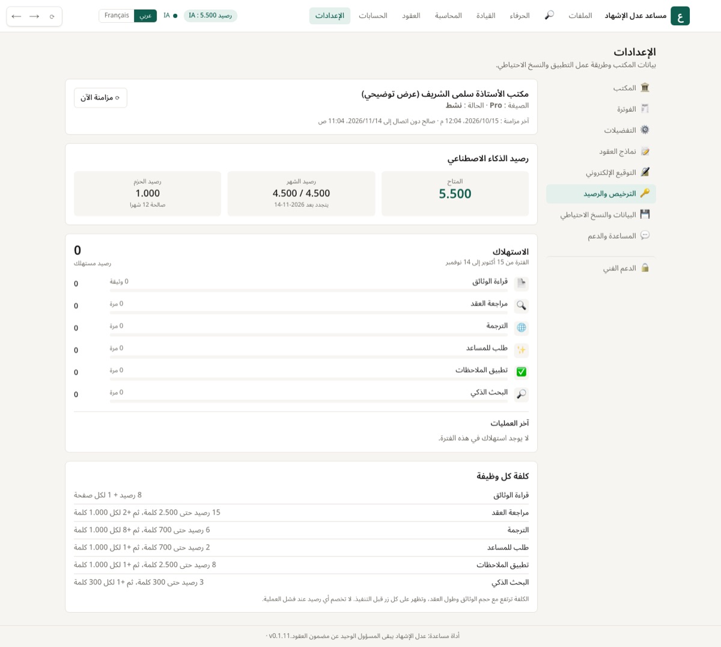This screenshot has height=647, width=721.
Task: Click the رصيد الذكاء الاصطناعي heading
Action: coord(488,159)
